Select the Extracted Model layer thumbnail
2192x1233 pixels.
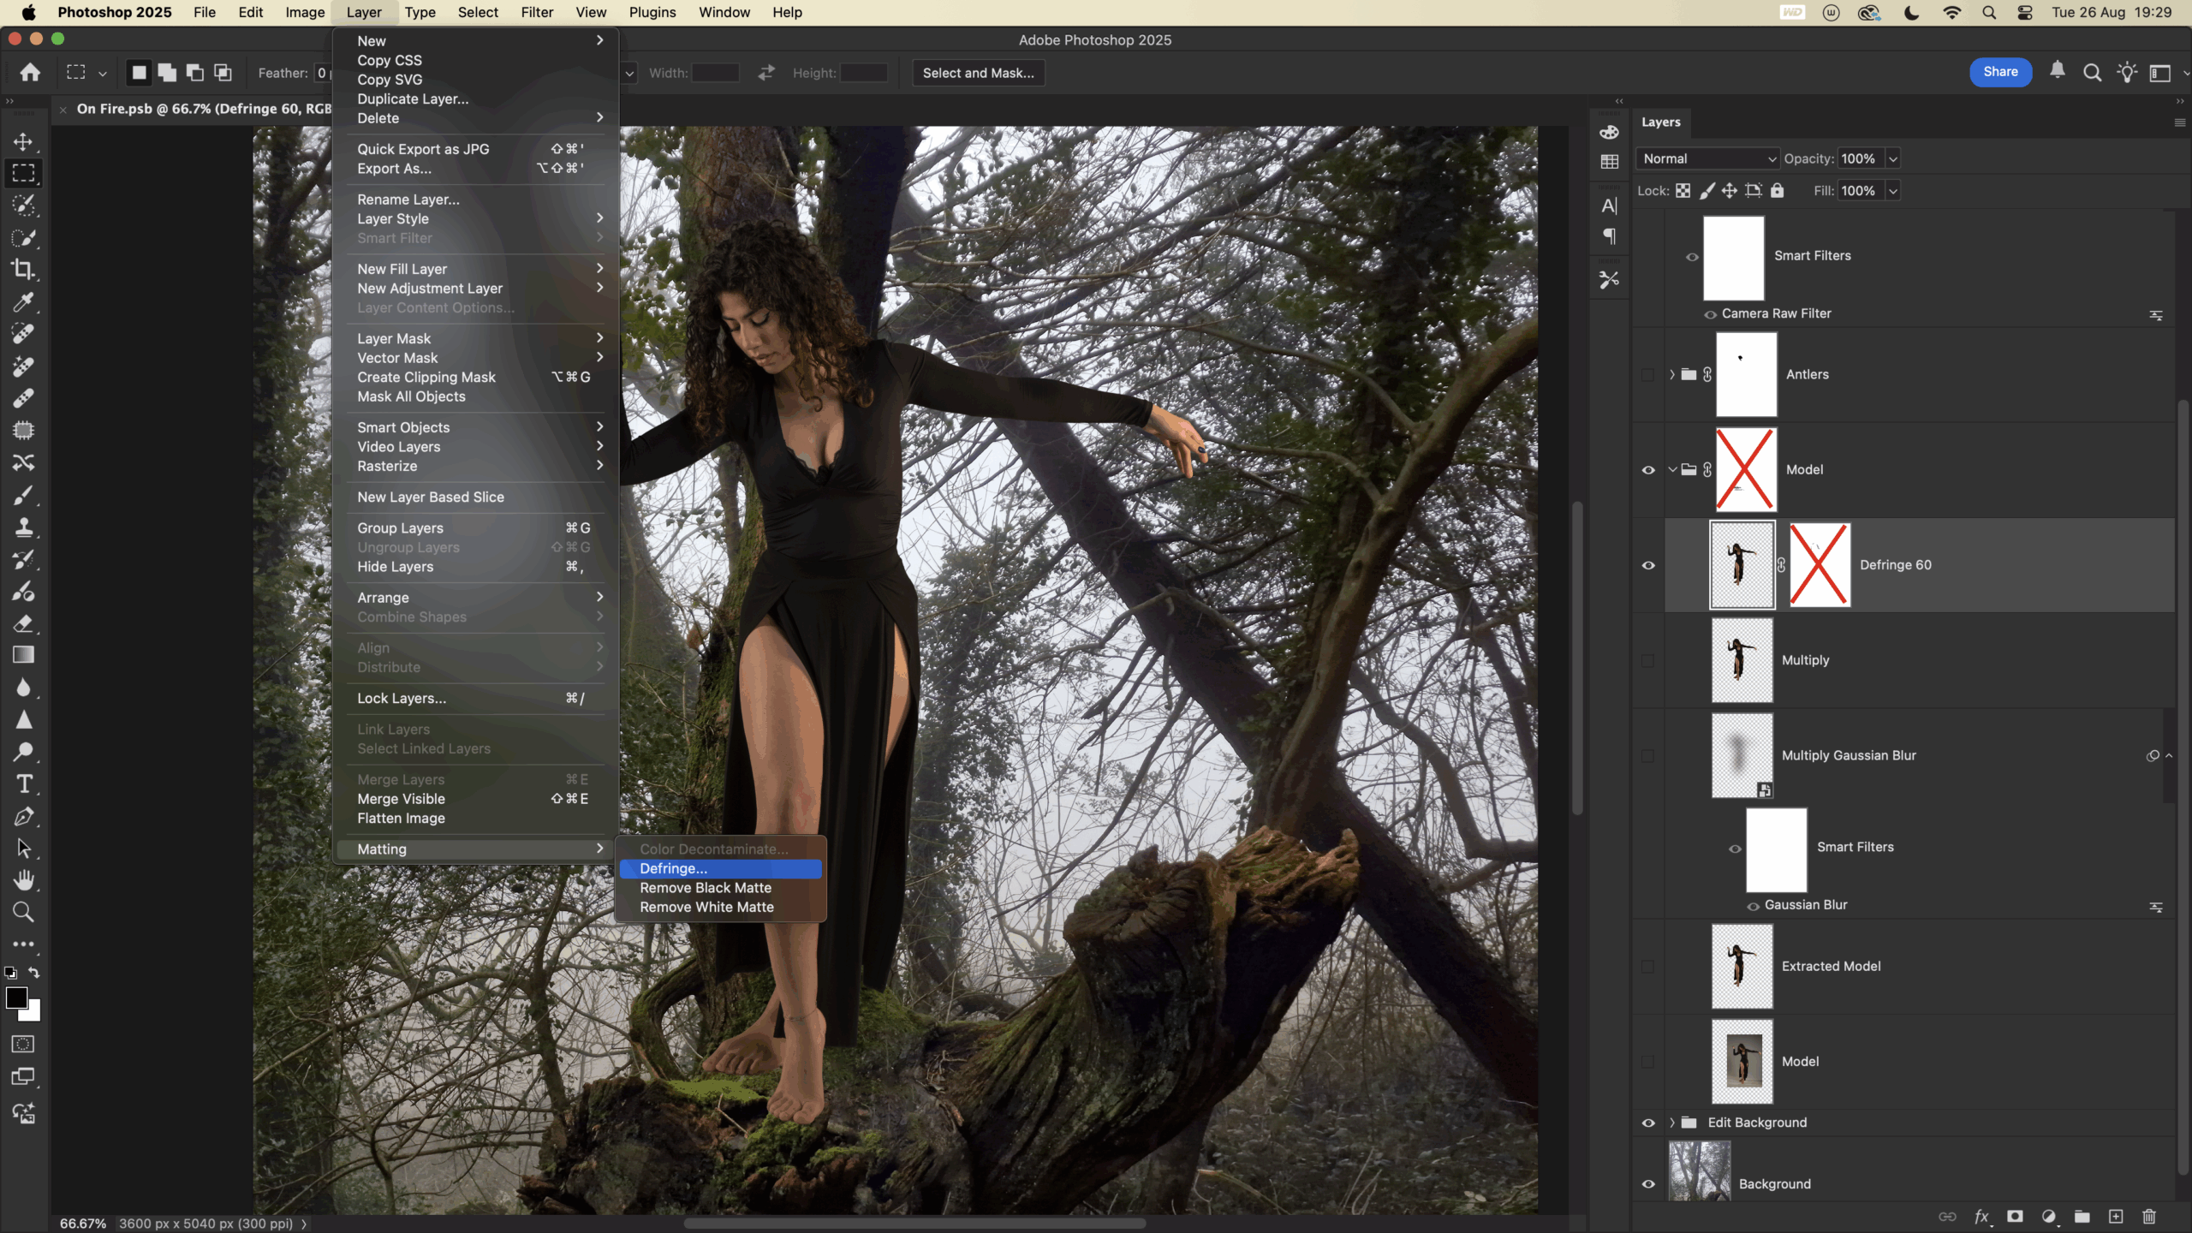pos(1742,966)
